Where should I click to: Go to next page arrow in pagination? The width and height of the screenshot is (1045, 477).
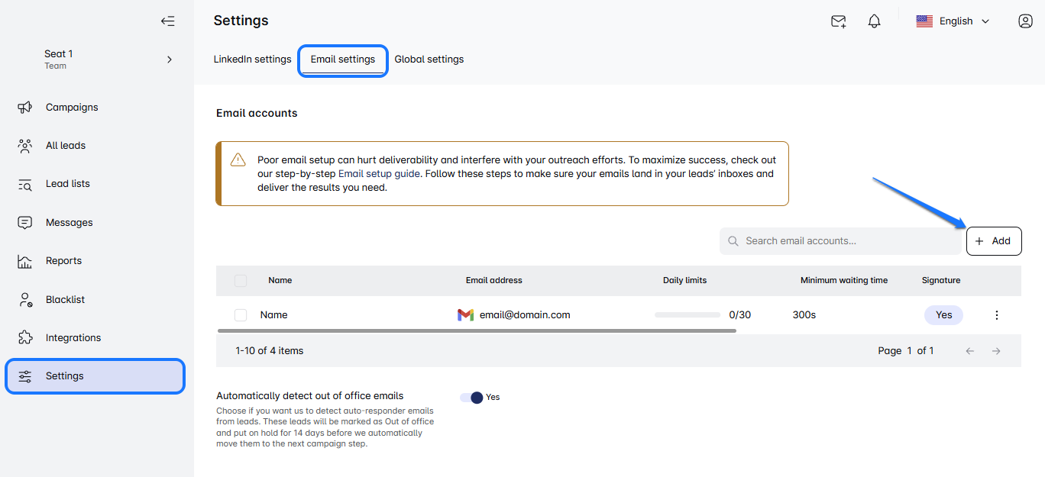[x=996, y=351]
